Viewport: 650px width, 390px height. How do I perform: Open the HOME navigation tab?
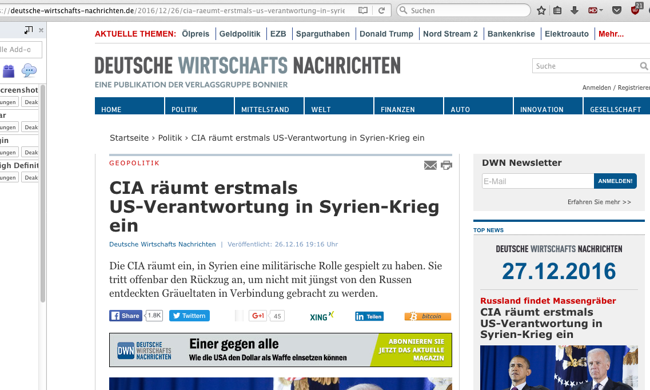pyautogui.click(x=129, y=106)
